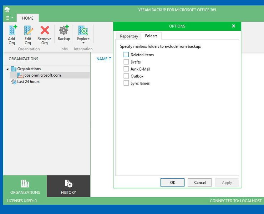Click the CONNECTED TO: LOCALHOST status text
264x214 pixels.
pos(236,201)
